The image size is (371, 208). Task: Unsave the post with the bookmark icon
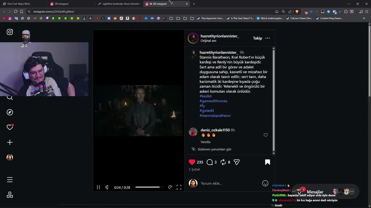coord(268,162)
